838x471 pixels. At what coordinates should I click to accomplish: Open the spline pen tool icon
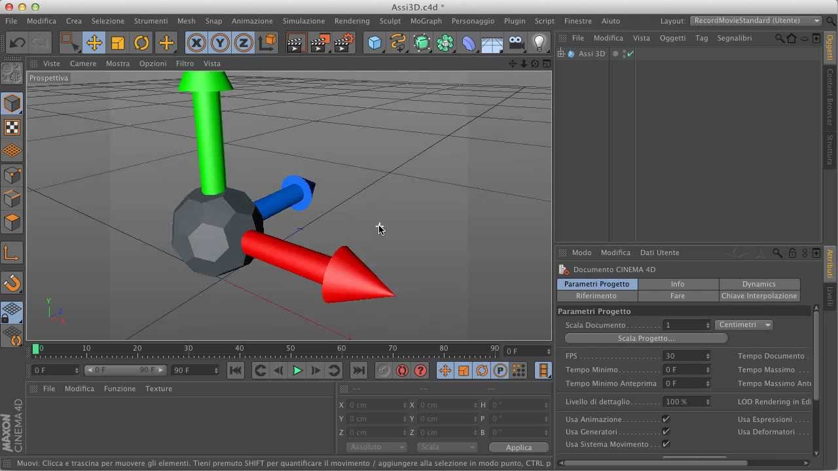pos(398,43)
